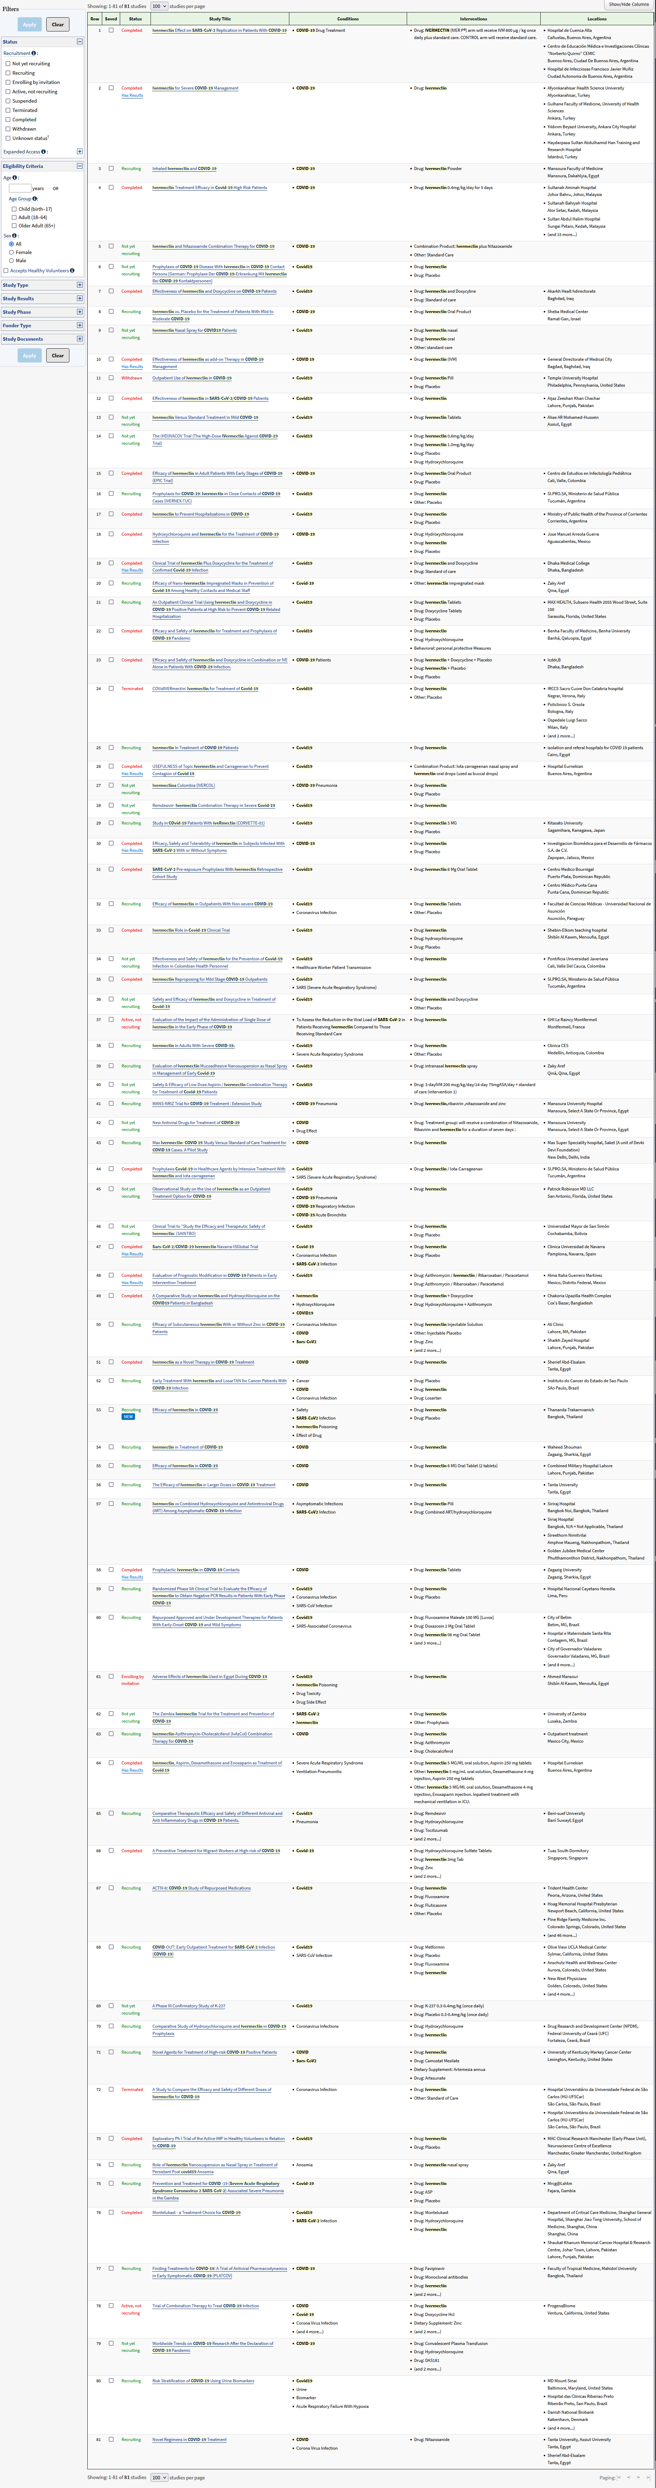
Task: Tick Saved checkbox for Inhaled Ivermectin study
Action: (x=111, y=168)
